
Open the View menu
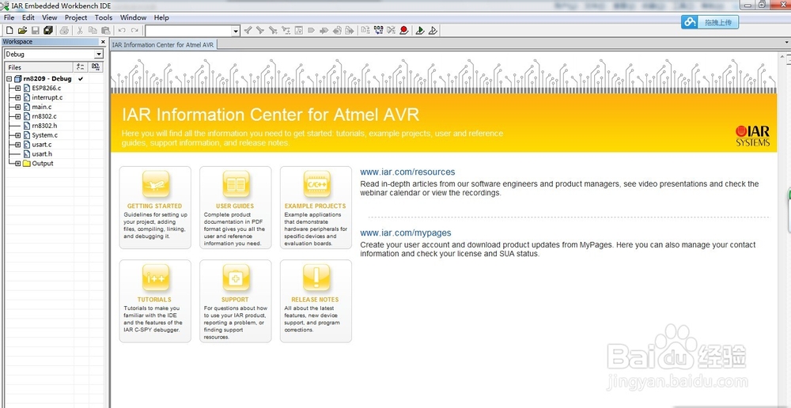[x=49, y=17]
